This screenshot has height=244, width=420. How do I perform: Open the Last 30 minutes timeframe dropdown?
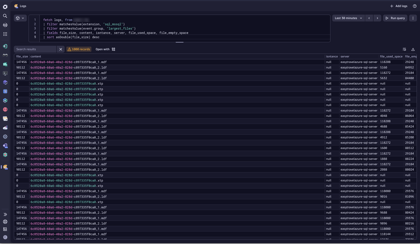(x=348, y=18)
